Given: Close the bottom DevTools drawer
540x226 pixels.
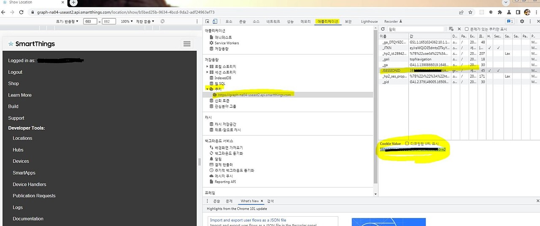Looking at the screenshot, I should [537, 201].
